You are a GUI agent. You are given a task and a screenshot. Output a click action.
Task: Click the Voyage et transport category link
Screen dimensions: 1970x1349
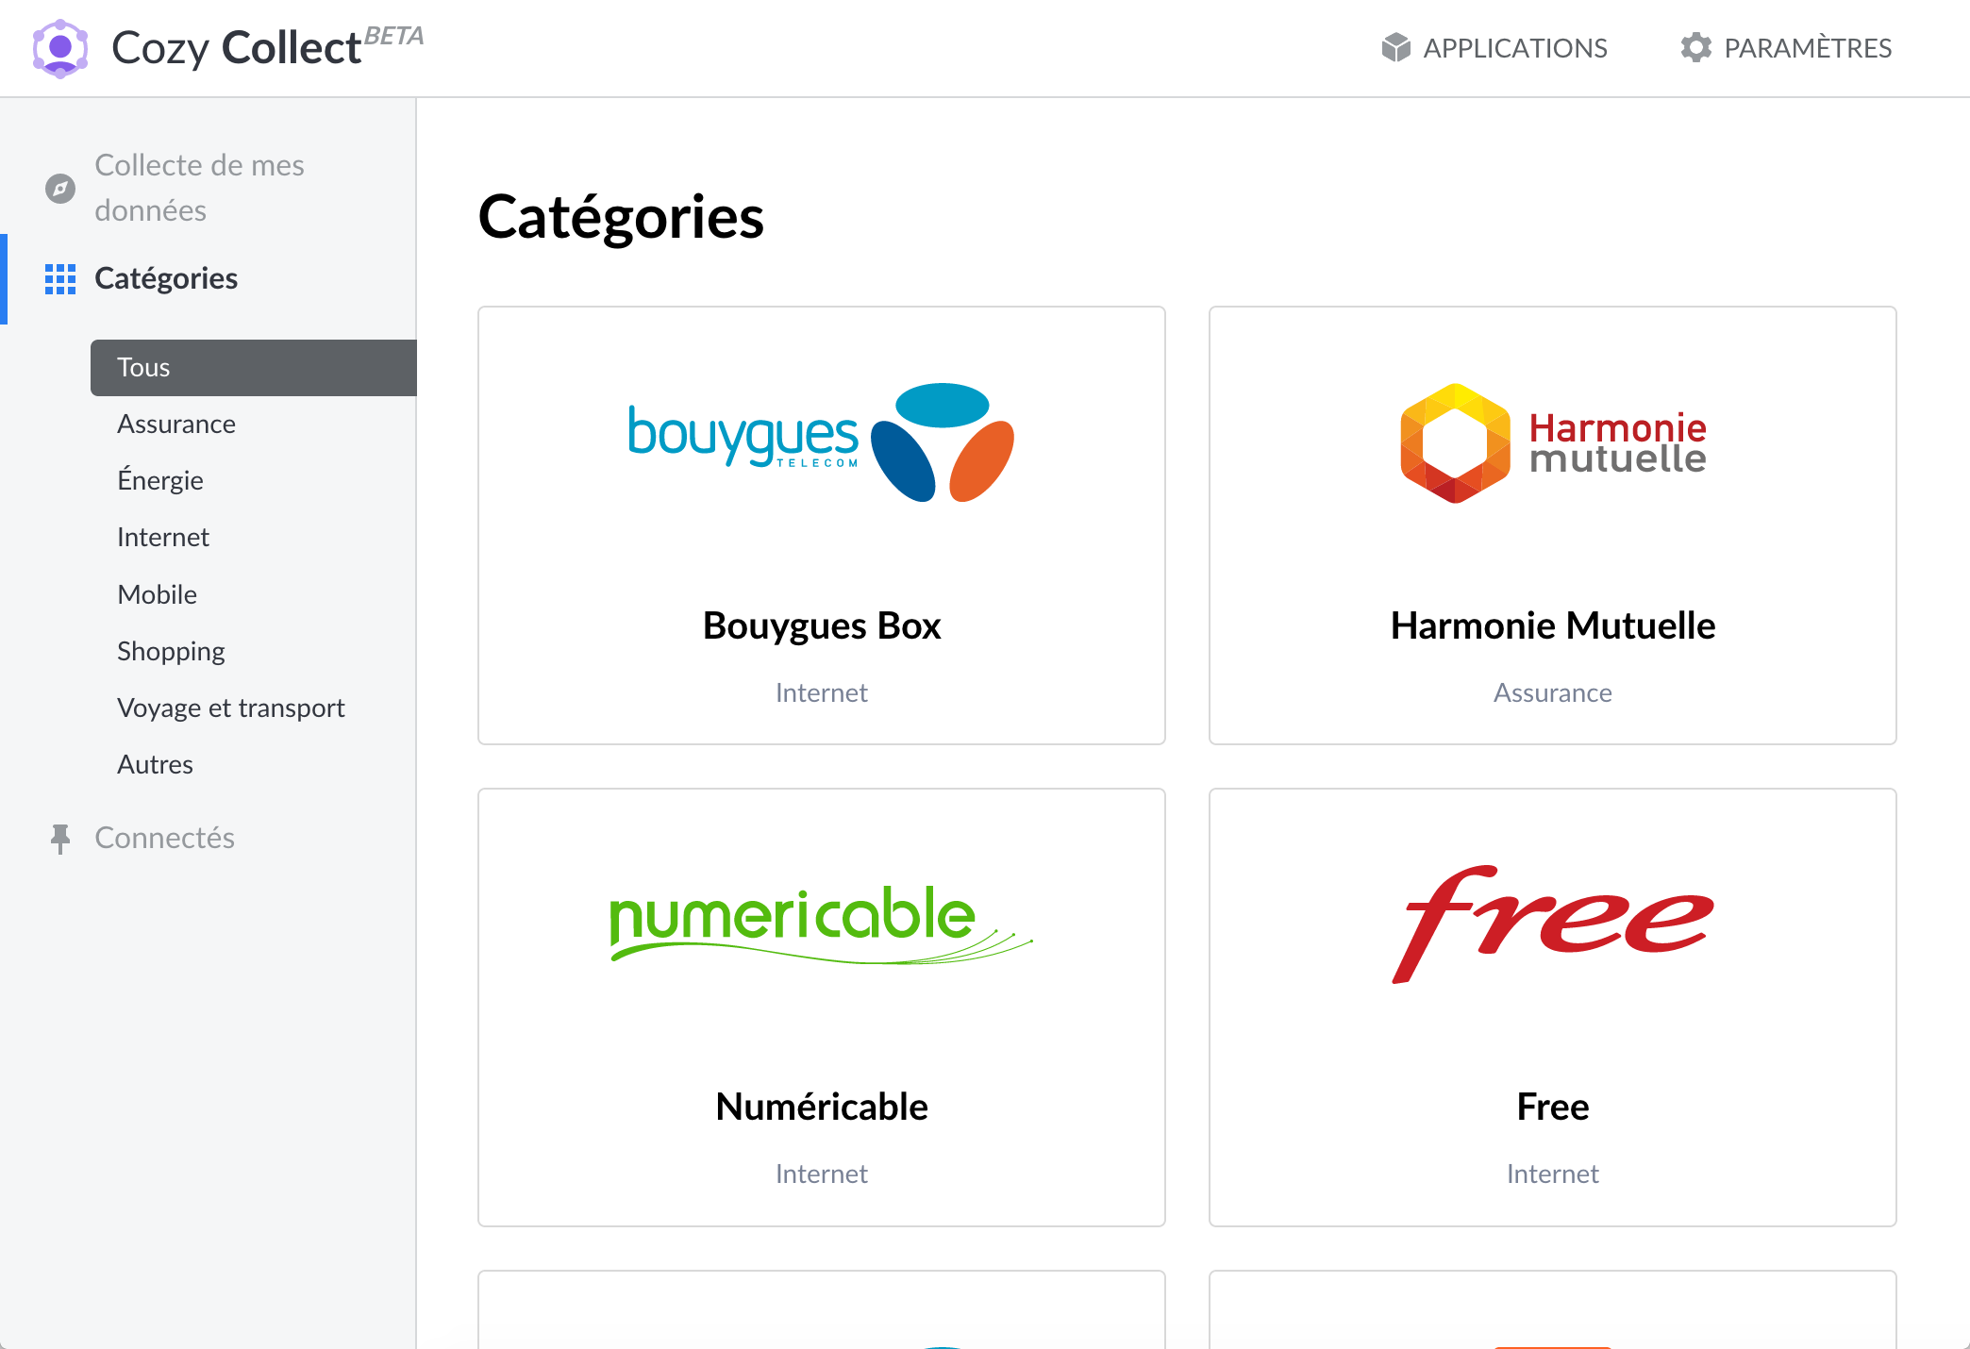pyautogui.click(x=230, y=707)
